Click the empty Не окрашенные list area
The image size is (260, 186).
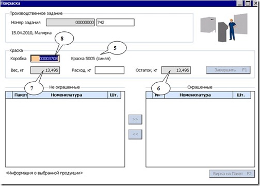65,133
